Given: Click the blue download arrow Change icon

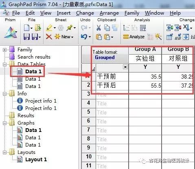Looking at the screenshot, I should 186,37.
